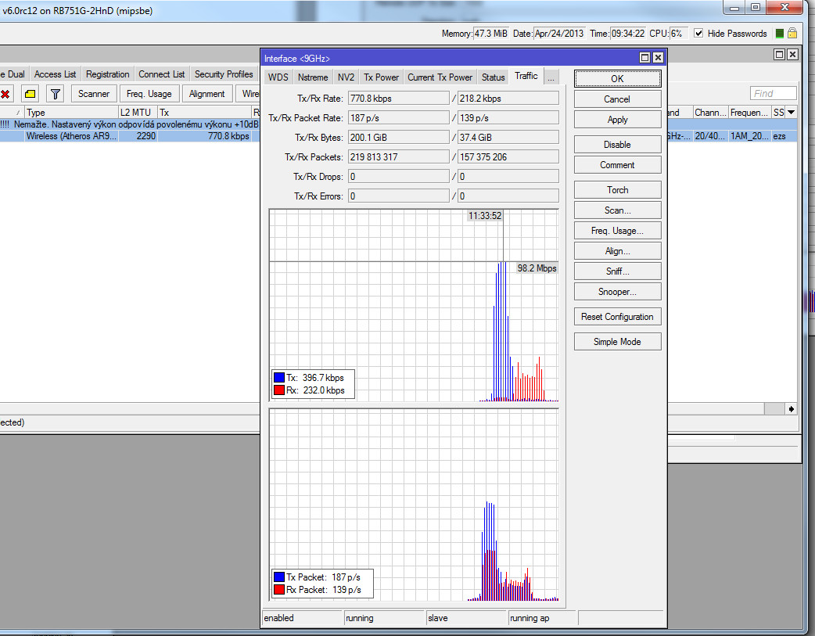815x636 pixels.
Task: Click the red X disable icon in toolbar
Action: coord(5,94)
